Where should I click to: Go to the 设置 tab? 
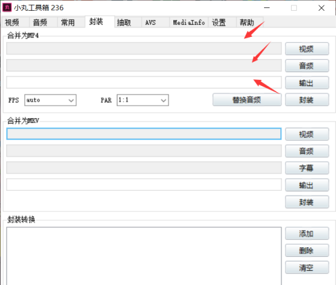tap(222, 22)
